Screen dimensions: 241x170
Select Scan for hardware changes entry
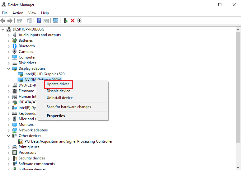point(69,107)
